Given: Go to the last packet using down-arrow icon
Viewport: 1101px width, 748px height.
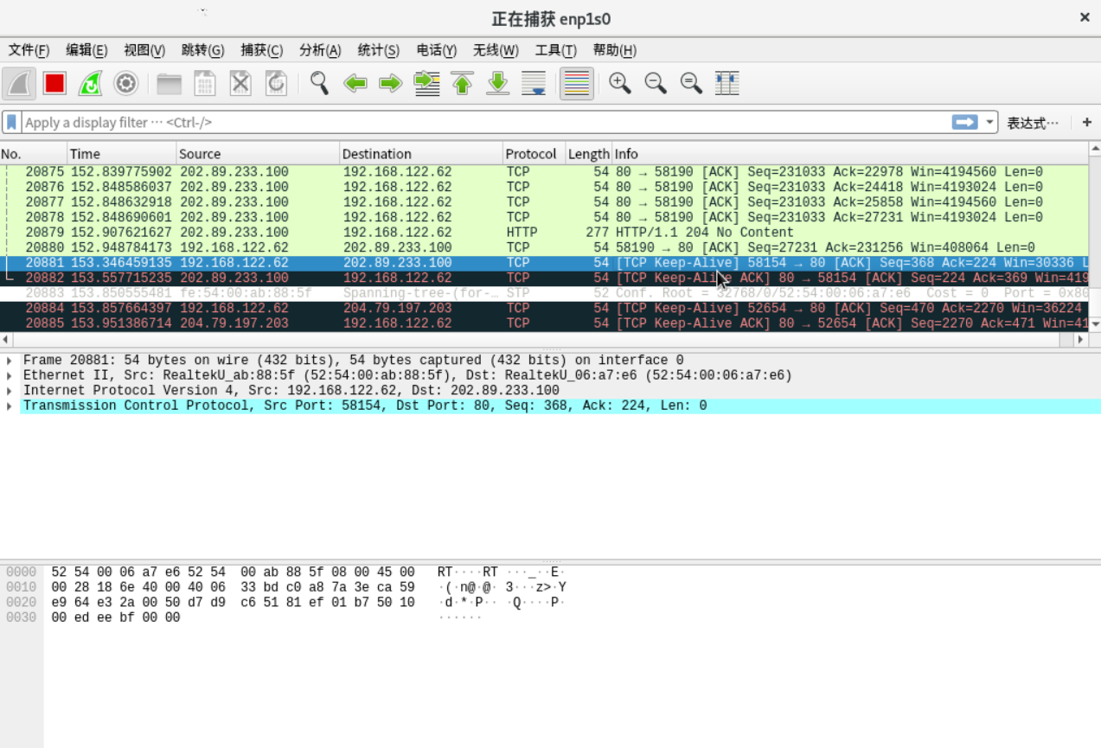Looking at the screenshot, I should [498, 83].
